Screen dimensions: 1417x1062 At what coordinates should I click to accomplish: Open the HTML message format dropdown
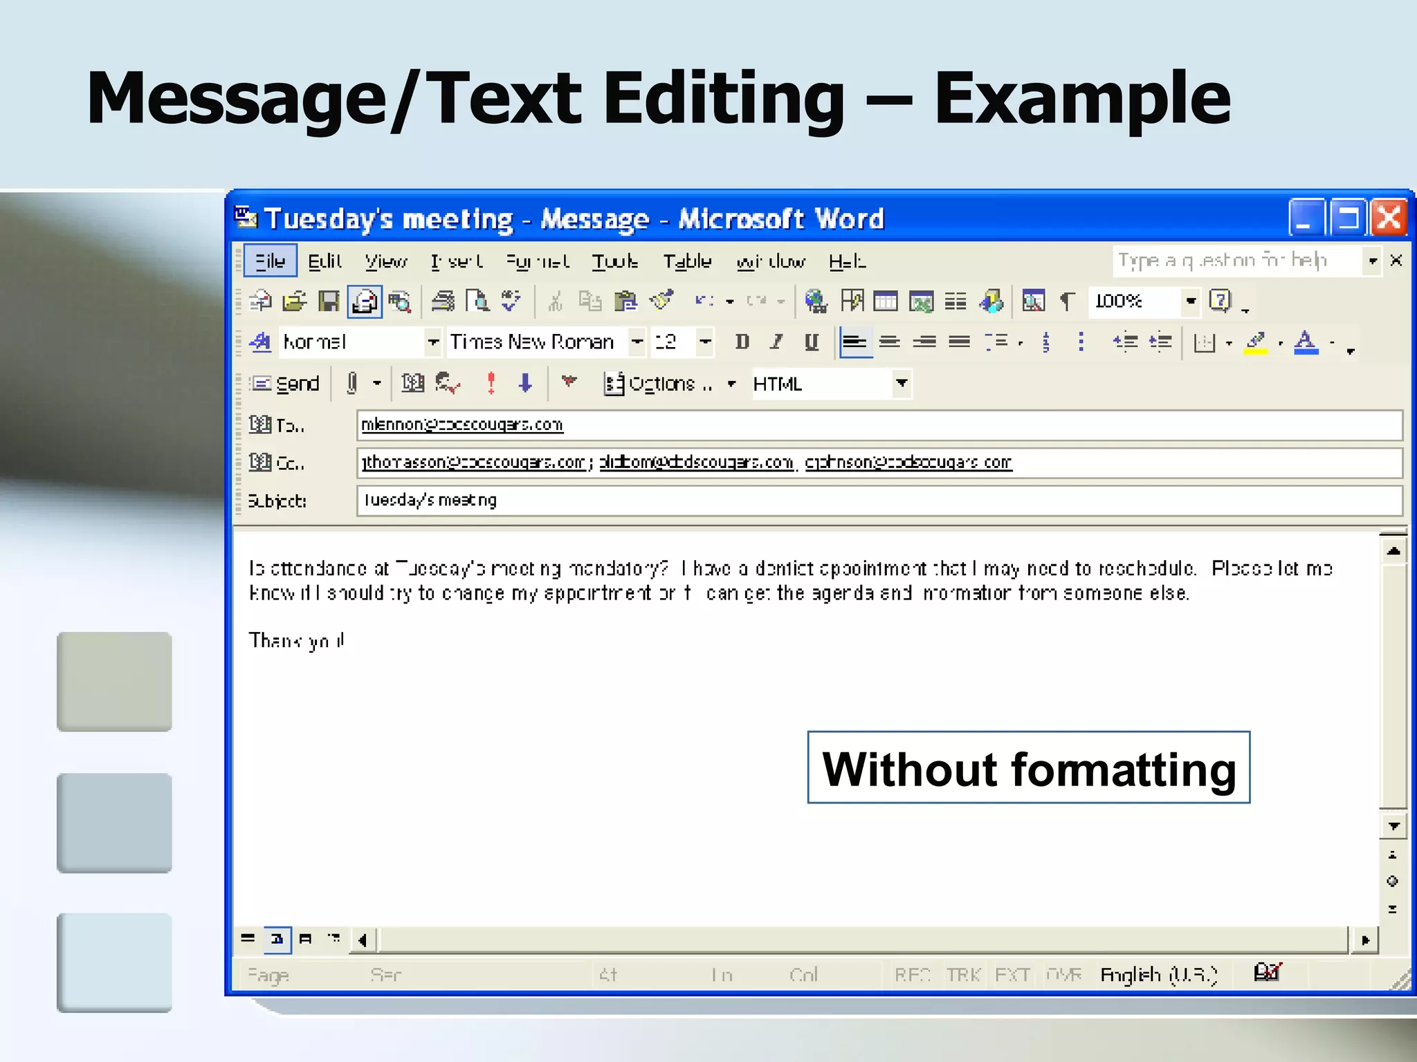click(x=902, y=383)
